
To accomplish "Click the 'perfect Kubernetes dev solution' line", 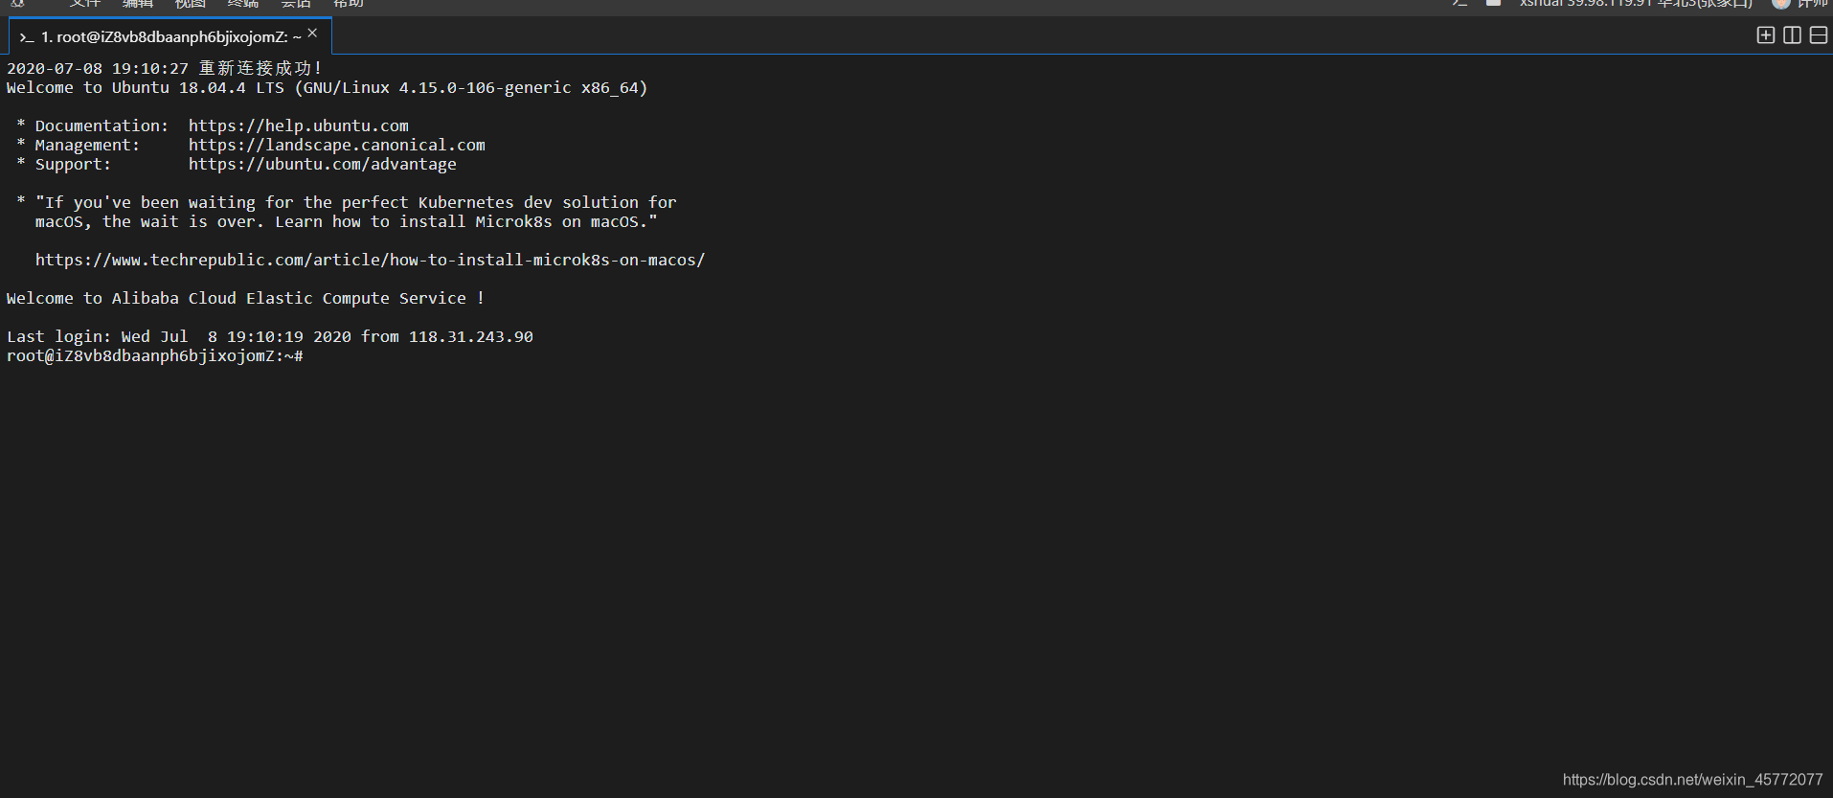I will point(356,202).
